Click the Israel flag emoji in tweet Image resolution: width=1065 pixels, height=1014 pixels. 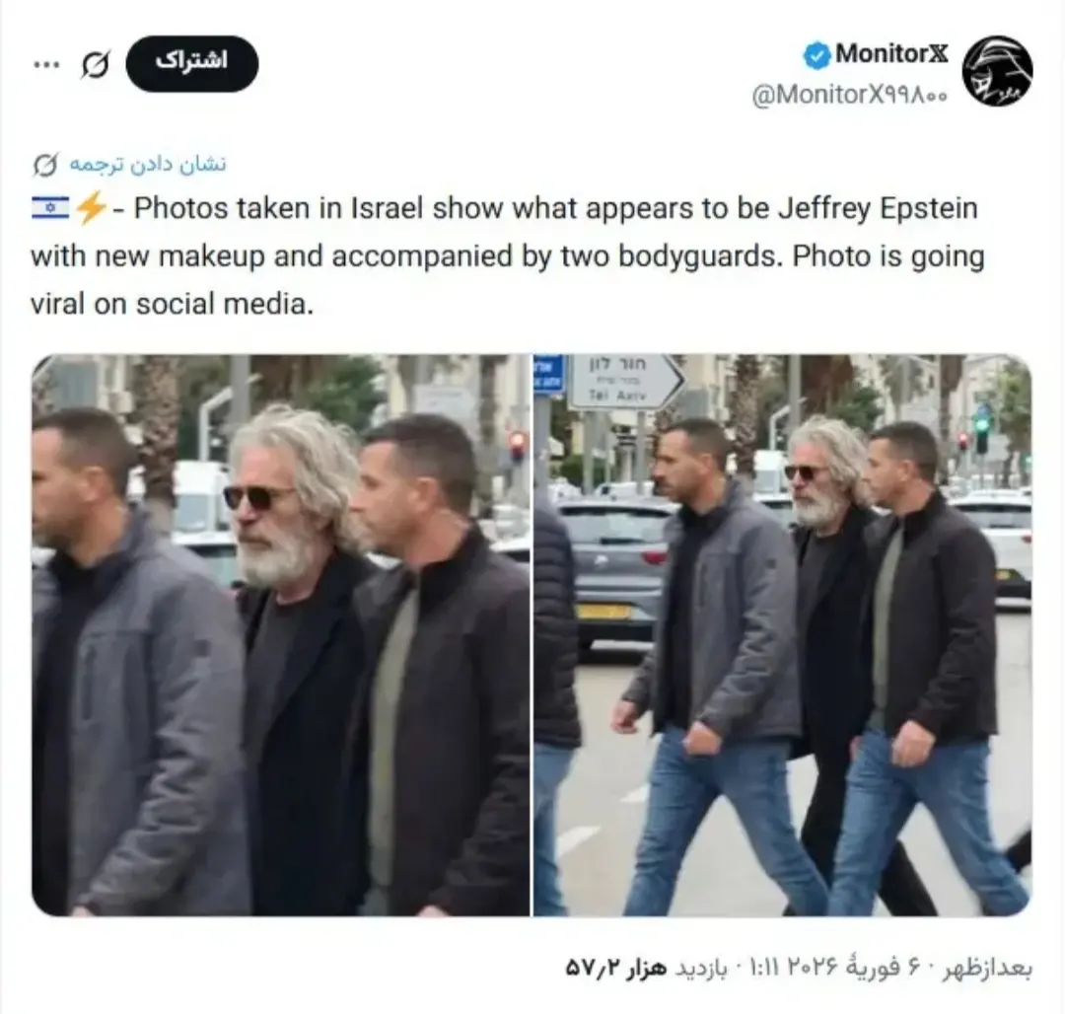49,208
